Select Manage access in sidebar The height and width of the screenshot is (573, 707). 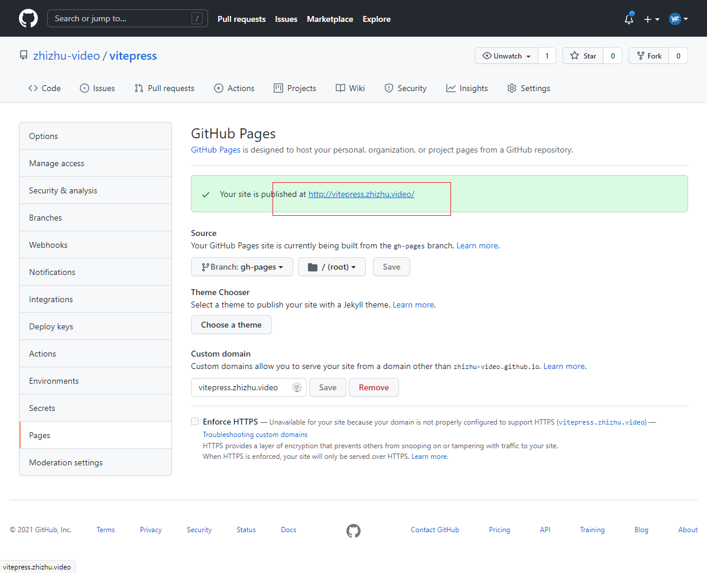[x=96, y=163]
